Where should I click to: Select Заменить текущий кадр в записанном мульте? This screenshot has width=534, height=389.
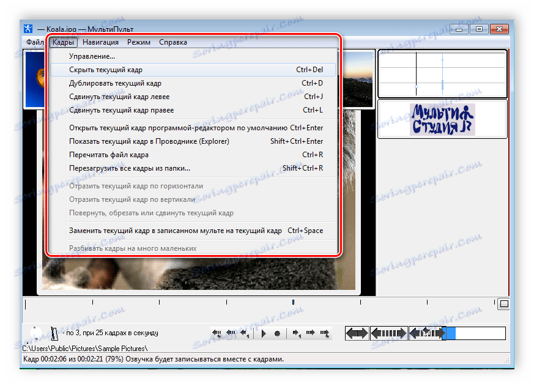(x=193, y=231)
